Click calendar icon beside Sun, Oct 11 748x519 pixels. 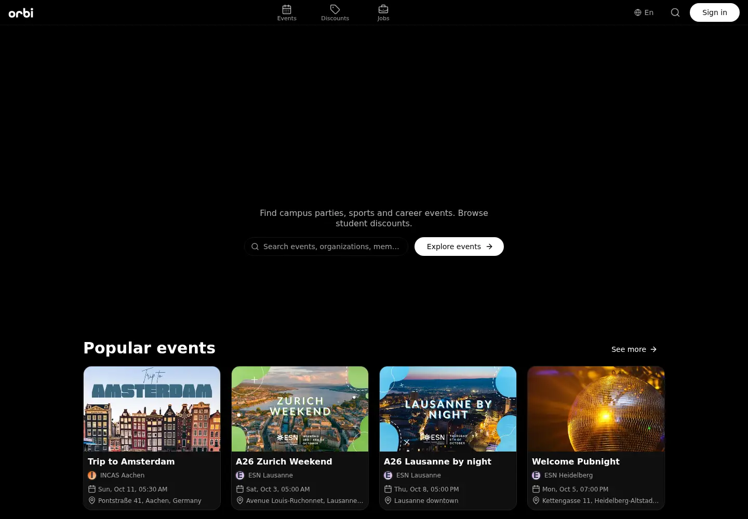click(x=92, y=489)
